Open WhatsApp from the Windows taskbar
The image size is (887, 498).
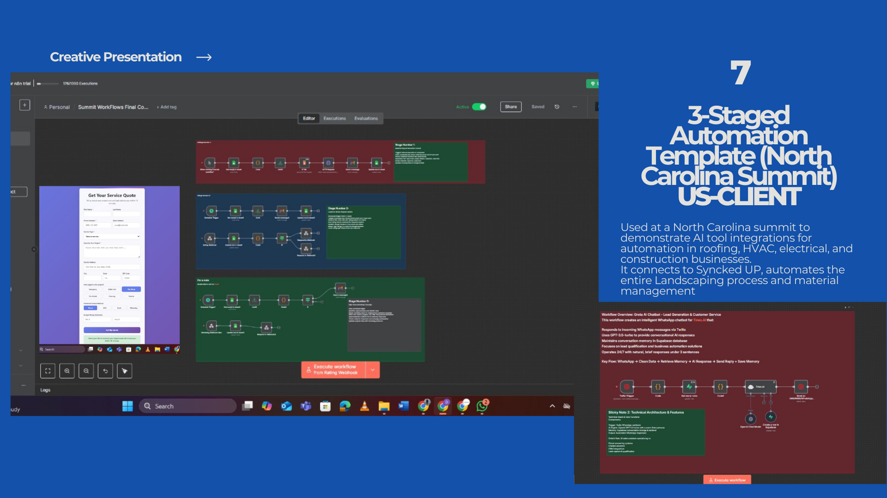point(482,406)
